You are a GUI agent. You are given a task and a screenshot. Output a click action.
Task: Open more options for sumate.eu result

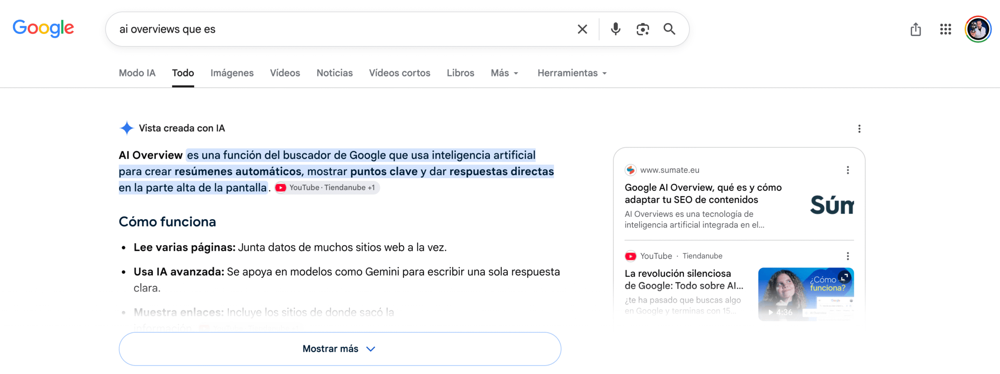tap(848, 170)
